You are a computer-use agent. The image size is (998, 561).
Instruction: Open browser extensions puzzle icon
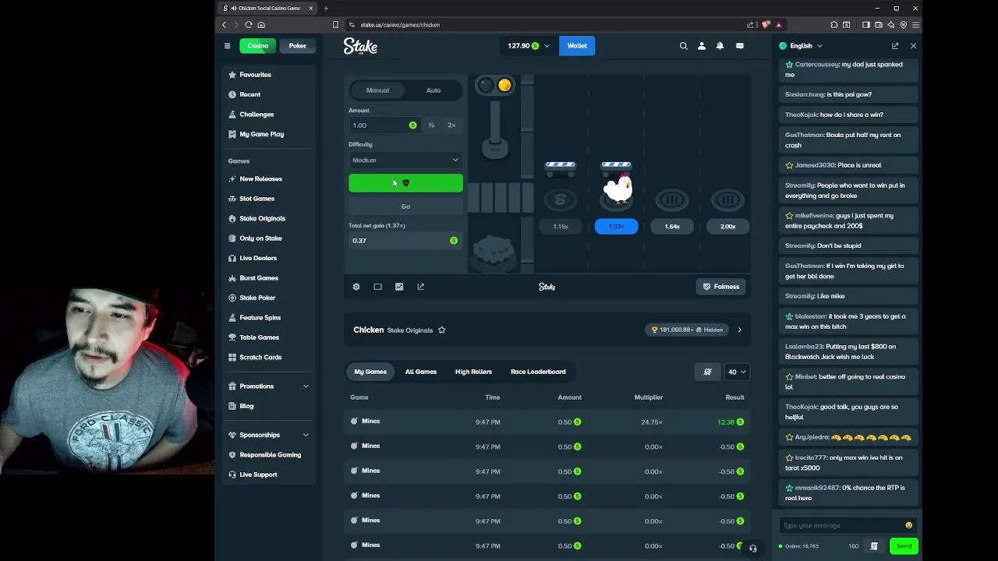click(x=834, y=25)
